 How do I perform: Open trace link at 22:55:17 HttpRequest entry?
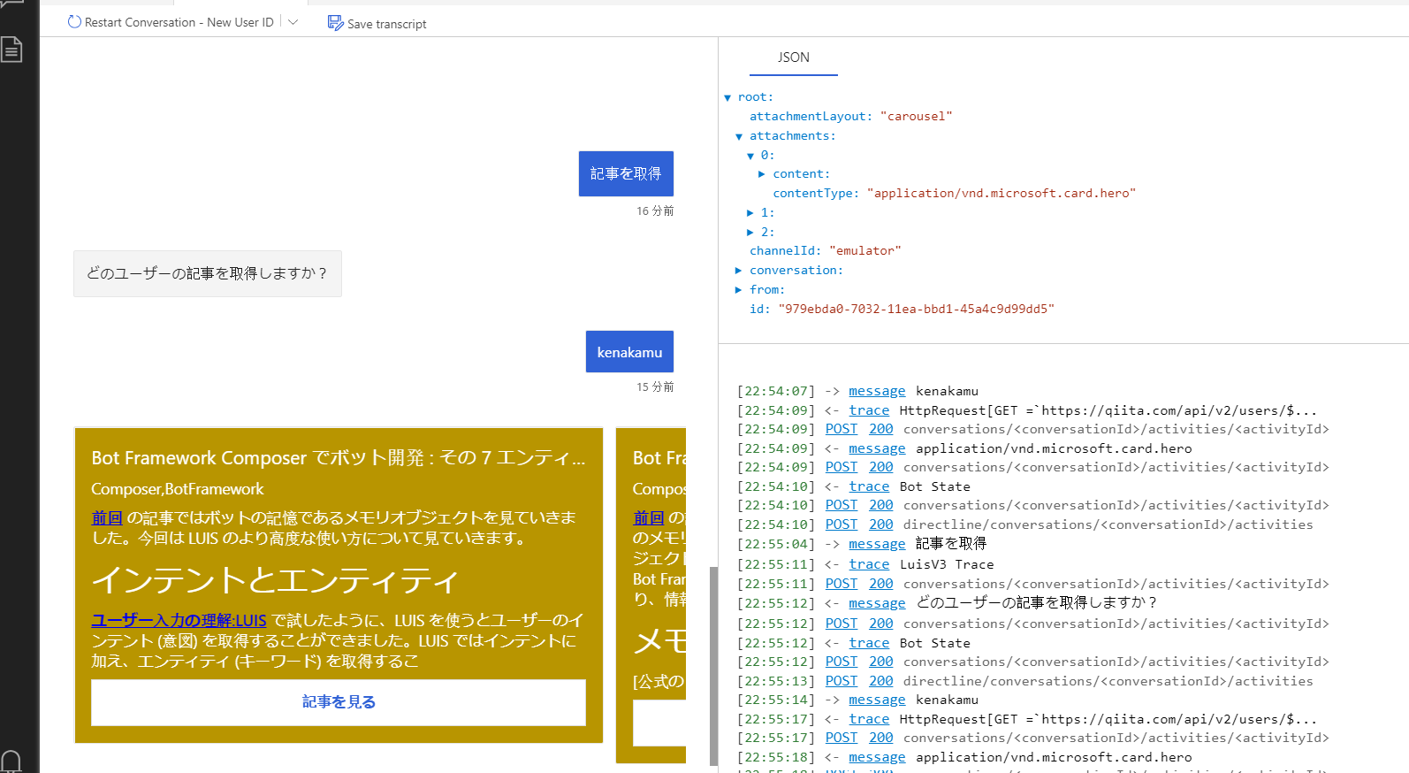tap(869, 719)
